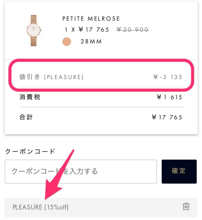Viewport: 202px width, 220px height.
Task: Click the 1 X ¥17 765 price text
Action: (87, 30)
